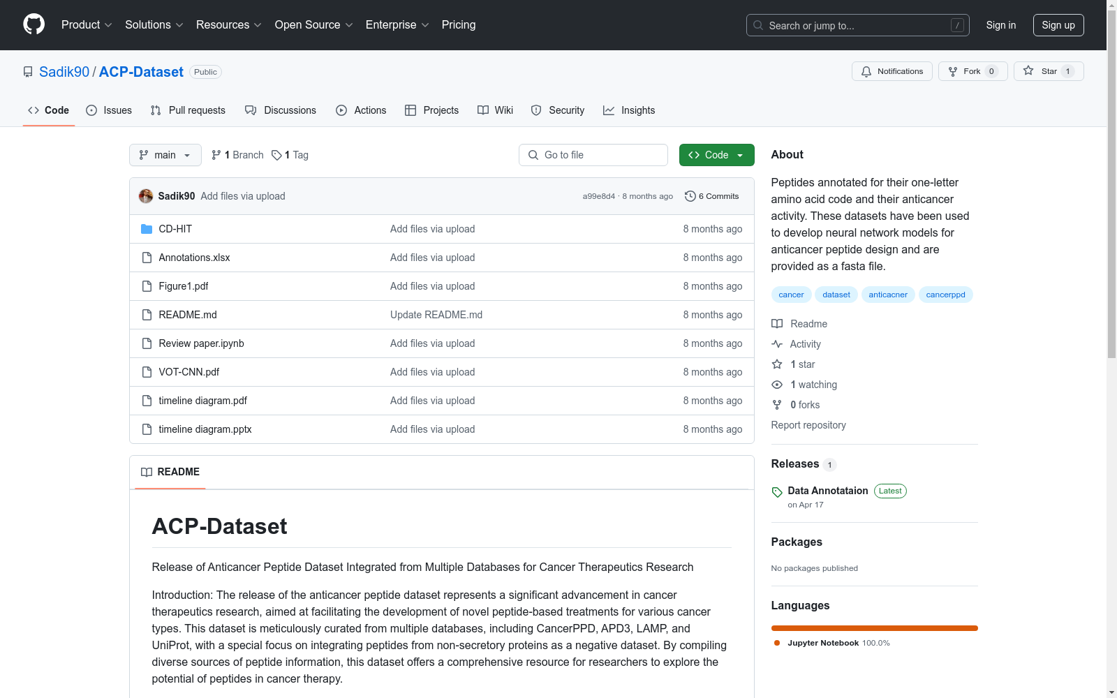Click the tag icon next to Data Annotataion
Image resolution: width=1117 pixels, height=698 pixels.
click(777, 492)
